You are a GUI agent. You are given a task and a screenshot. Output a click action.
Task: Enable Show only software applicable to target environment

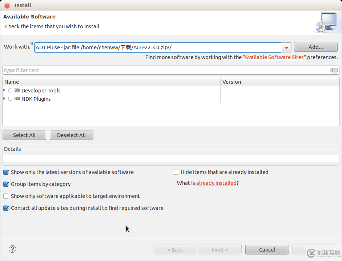point(6,196)
